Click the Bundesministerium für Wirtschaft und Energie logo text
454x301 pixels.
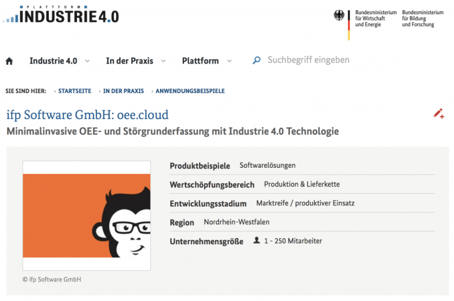[376, 19]
